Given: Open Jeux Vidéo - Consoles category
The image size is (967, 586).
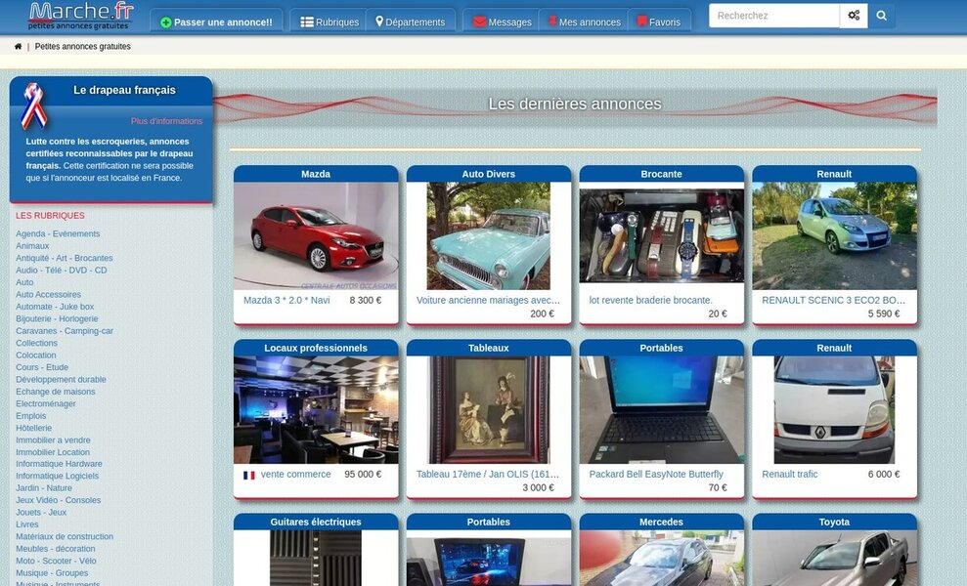Looking at the screenshot, I should pos(58,500).
